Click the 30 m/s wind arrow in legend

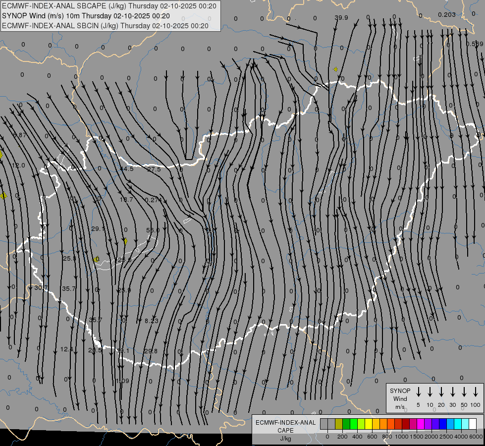453,392
